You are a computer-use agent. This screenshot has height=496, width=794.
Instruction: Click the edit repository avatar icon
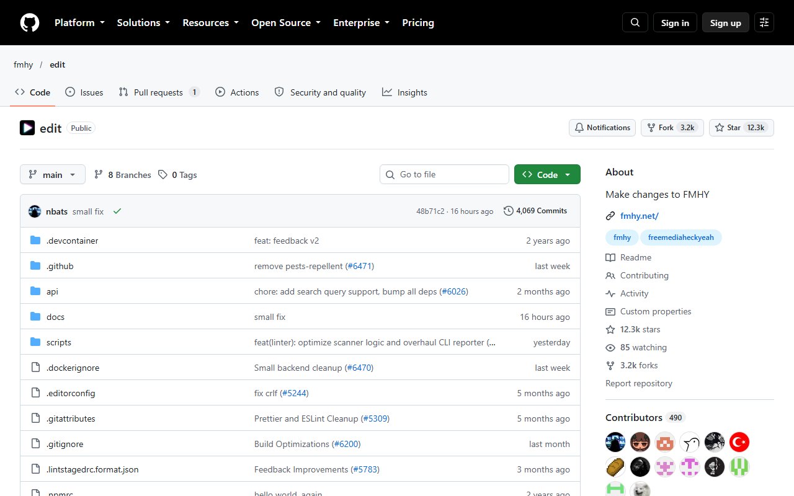tap(27, 128)
